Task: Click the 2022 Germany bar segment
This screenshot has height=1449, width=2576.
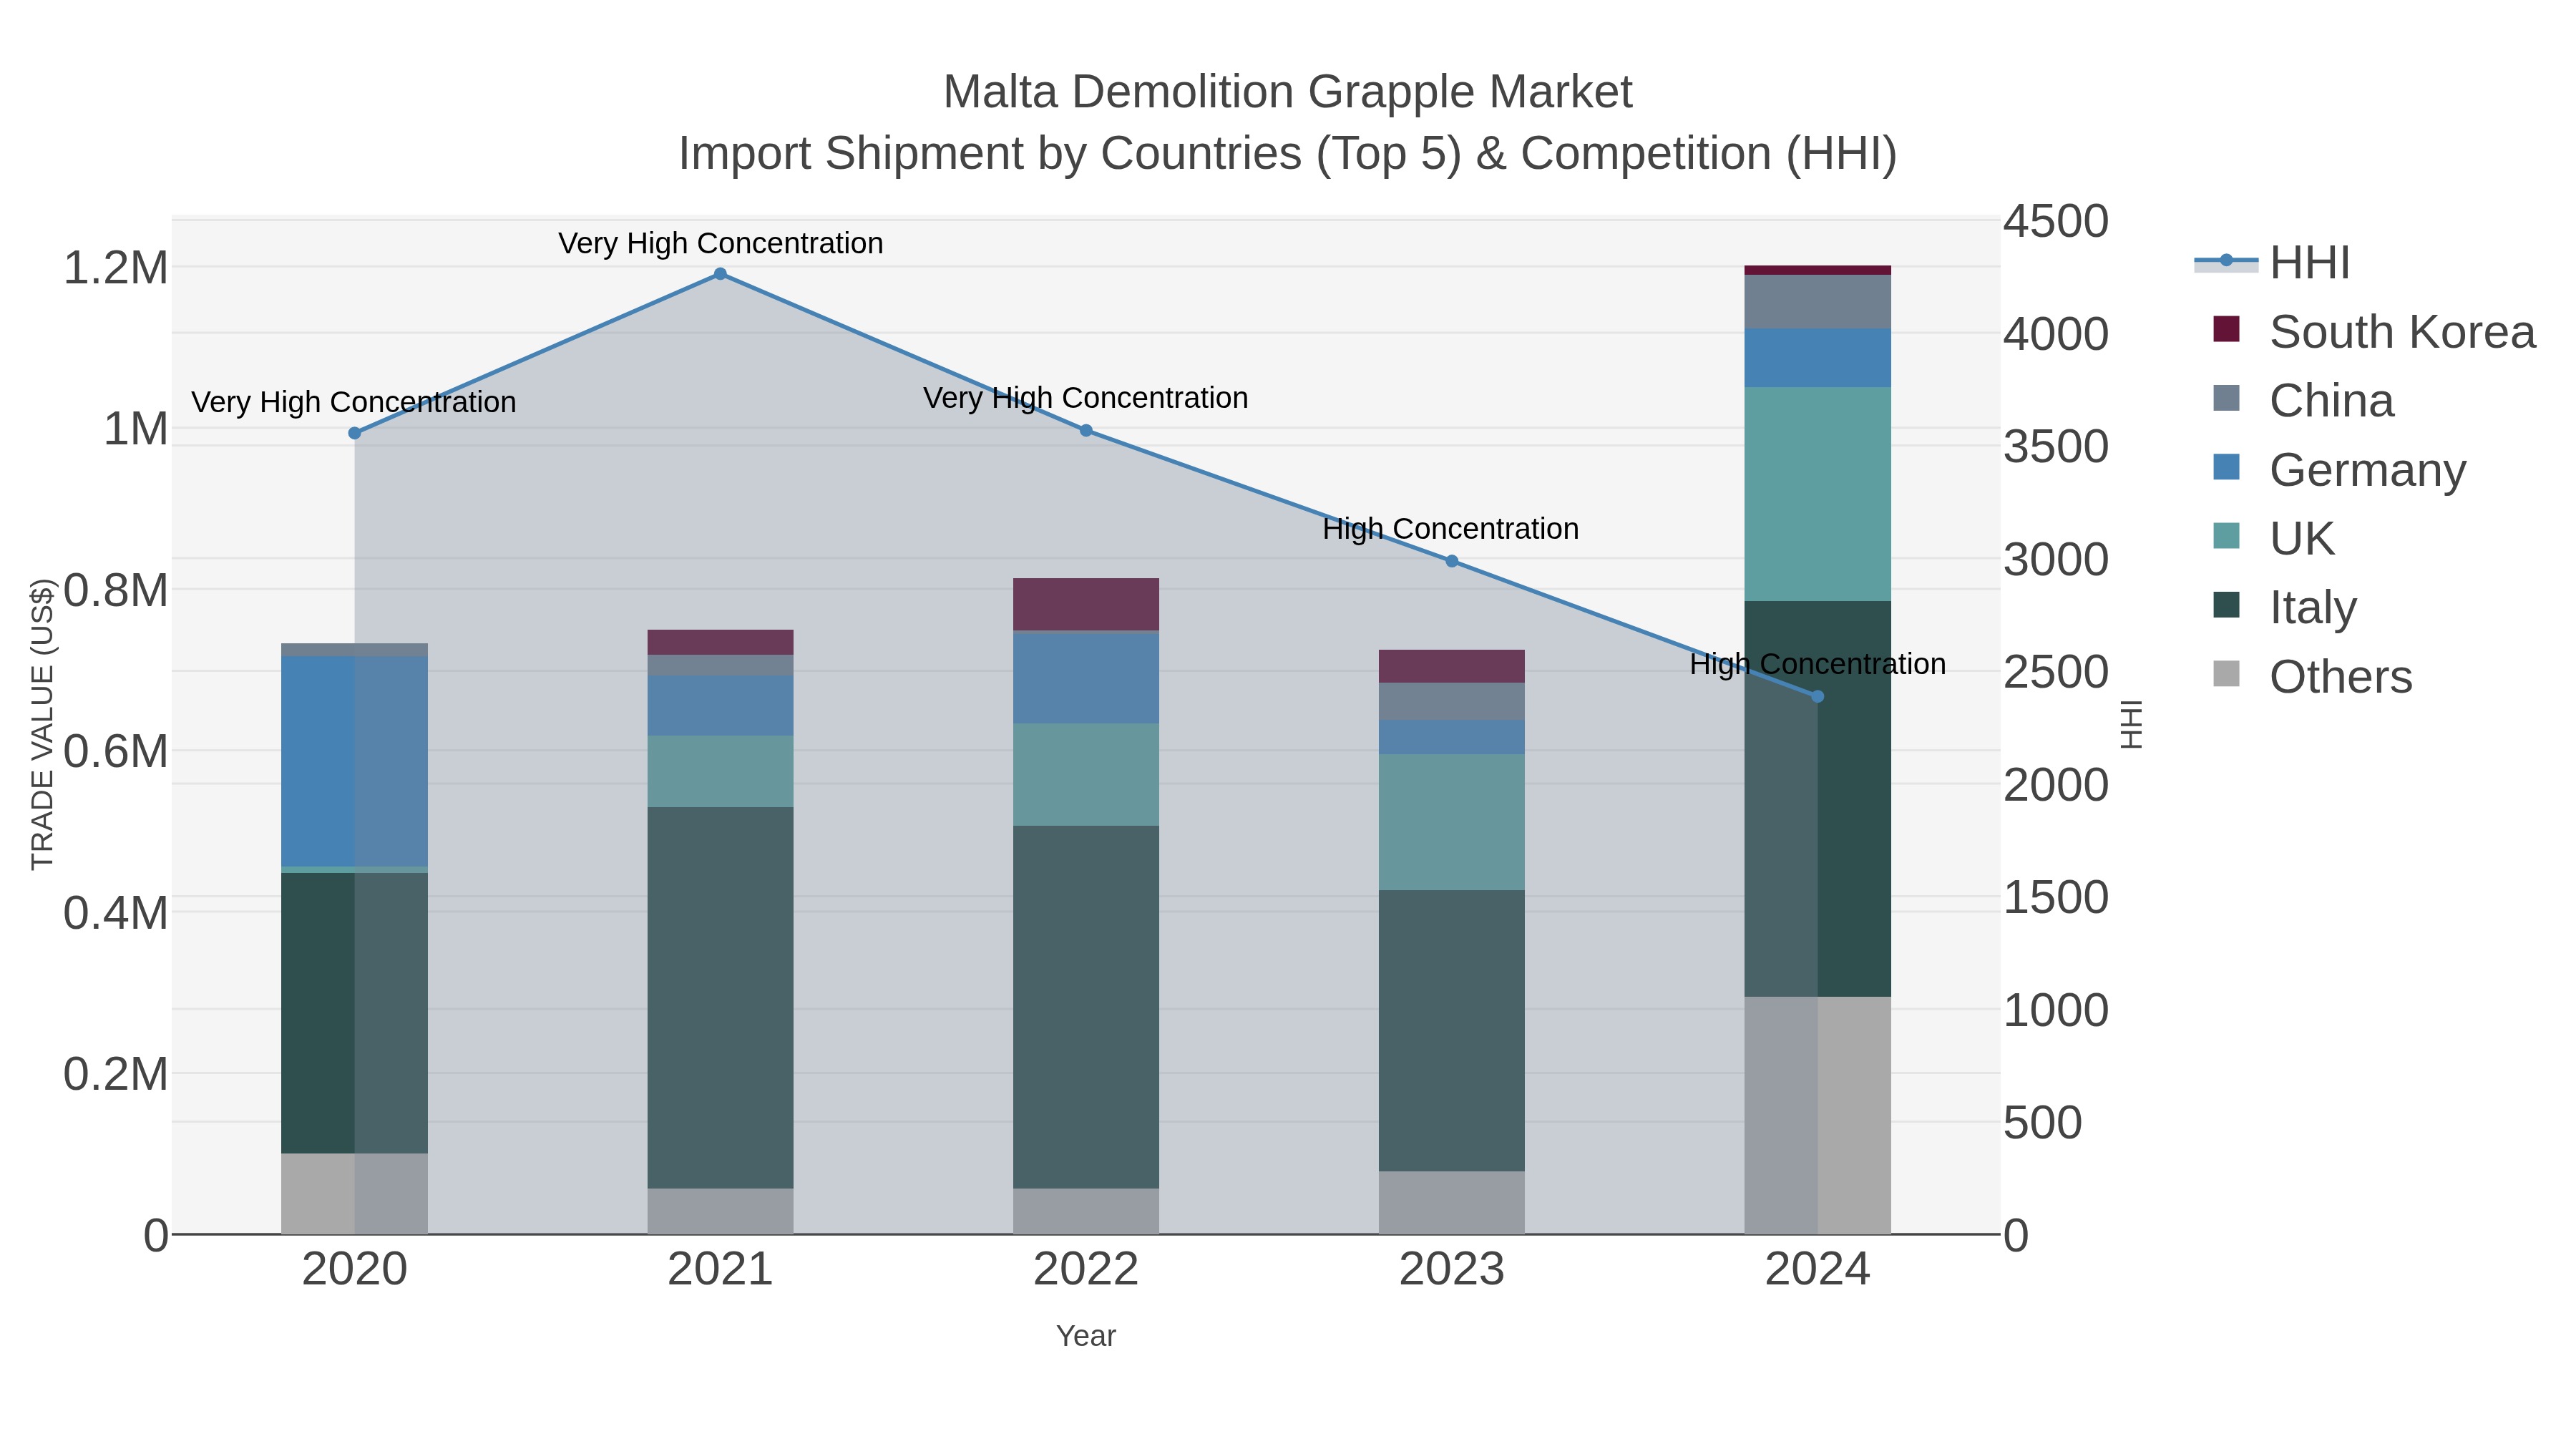Action: click(1086, 679)
